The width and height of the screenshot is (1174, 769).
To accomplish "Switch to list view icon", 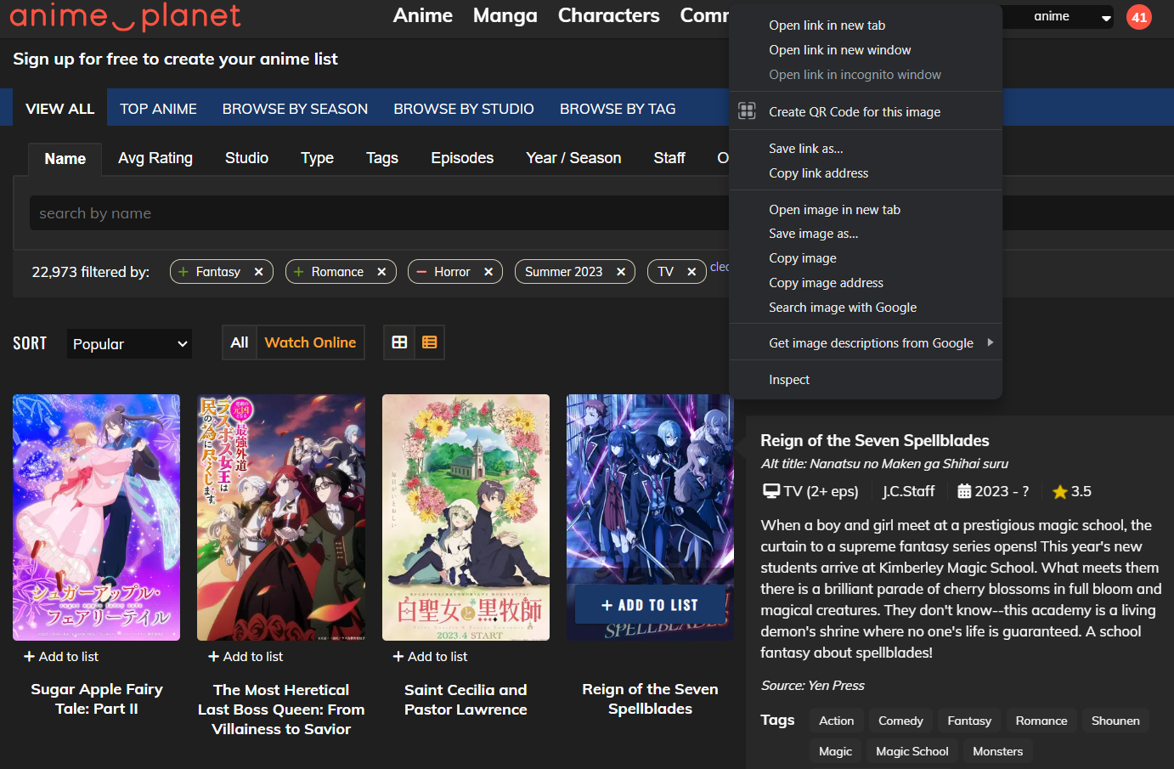I will pos(430,342).
